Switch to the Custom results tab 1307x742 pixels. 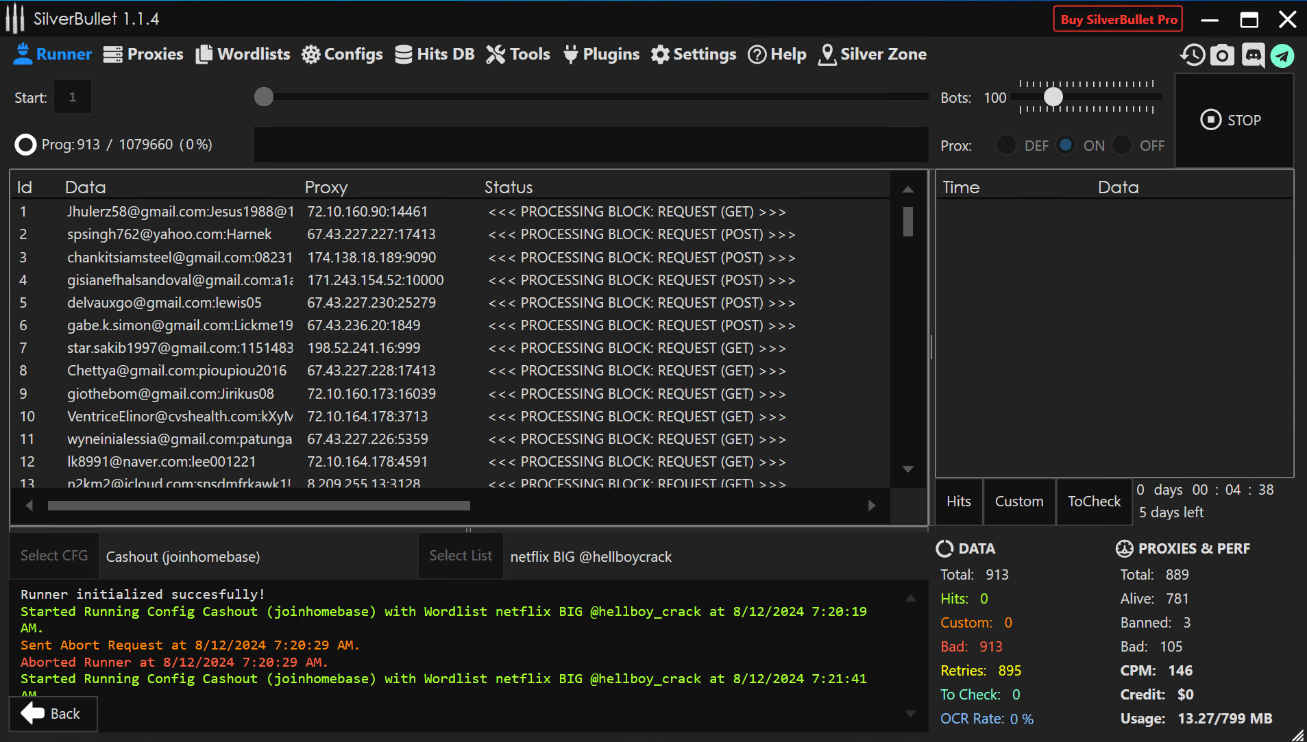(x=1018, y=502)
